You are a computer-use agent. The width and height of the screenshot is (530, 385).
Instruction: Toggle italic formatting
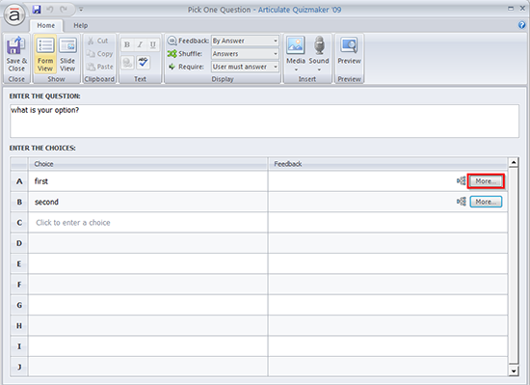pos(140,44)
